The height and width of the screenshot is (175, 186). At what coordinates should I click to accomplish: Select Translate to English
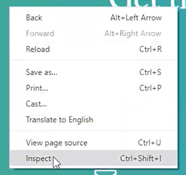click(94, 120)
